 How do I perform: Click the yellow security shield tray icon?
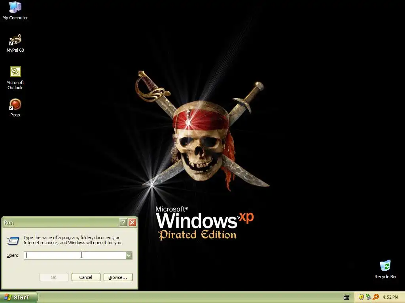click(x=361, y=297)
